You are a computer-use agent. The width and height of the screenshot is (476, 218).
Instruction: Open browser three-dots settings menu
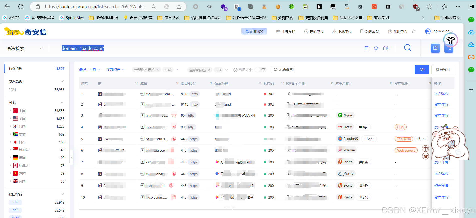458,7
